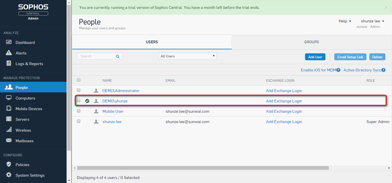
Task: Click the table scrollbar left arrow
Action: pyautogui.click(x=74, y=168)
